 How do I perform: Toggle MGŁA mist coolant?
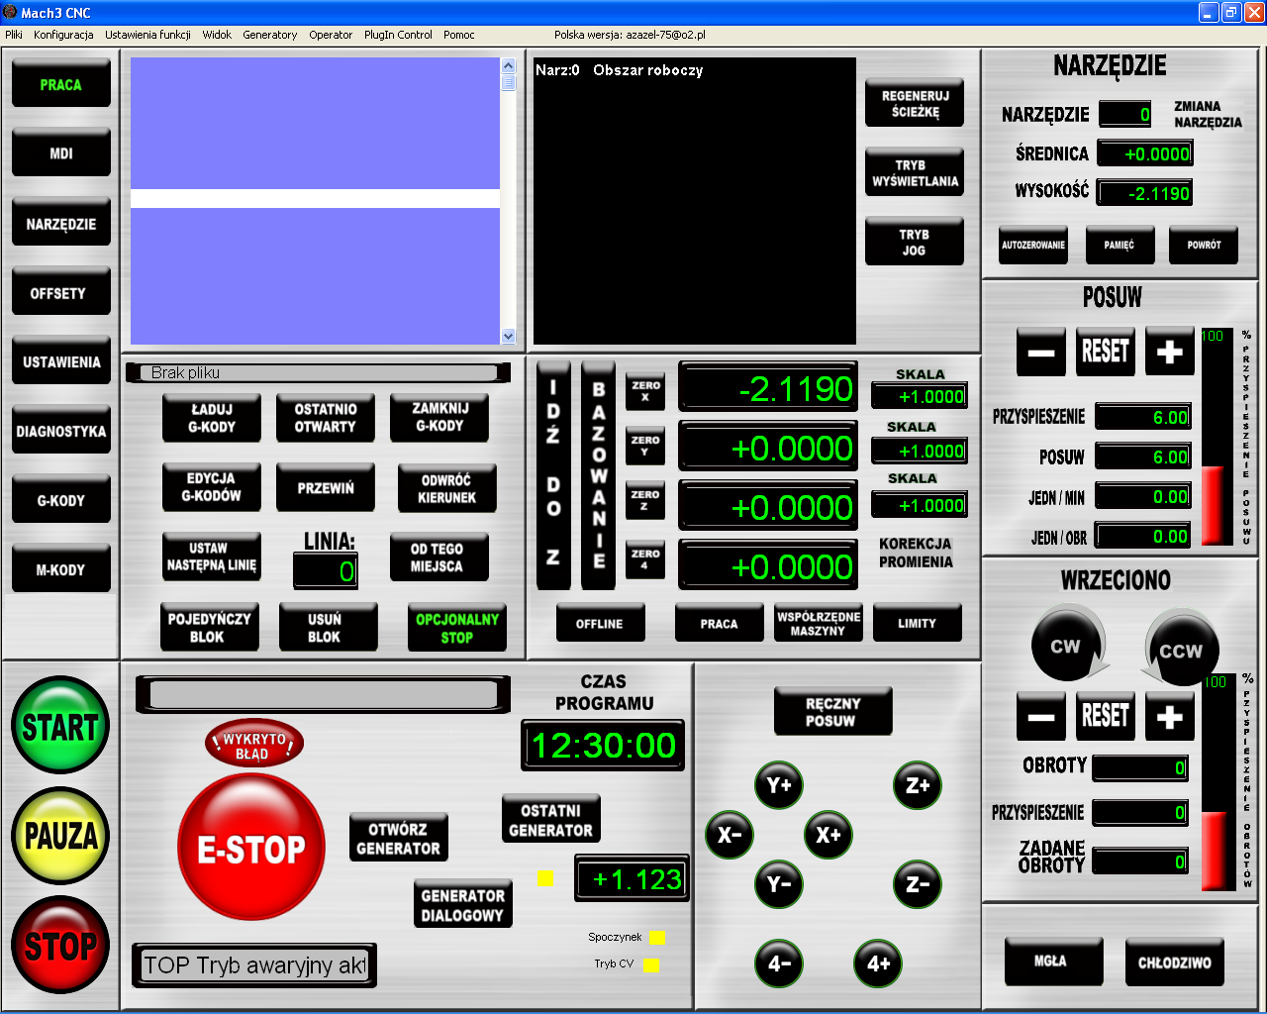tap(1053, 961)
